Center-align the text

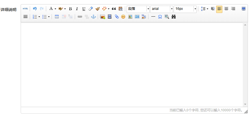226,9
